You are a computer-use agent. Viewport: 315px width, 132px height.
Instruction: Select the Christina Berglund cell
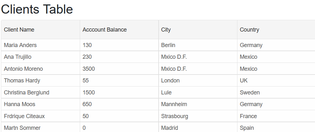[x=41, y=92]
